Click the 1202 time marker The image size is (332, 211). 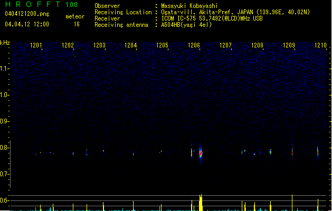tap(68, 45)
